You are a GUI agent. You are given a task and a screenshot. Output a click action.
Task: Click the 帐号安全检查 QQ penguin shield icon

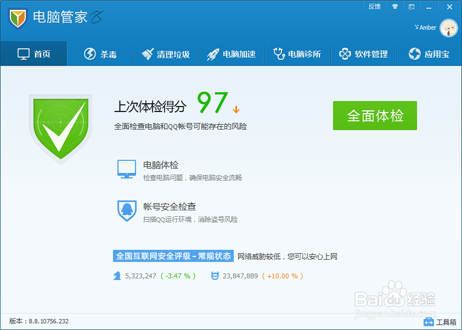(127, 211)
